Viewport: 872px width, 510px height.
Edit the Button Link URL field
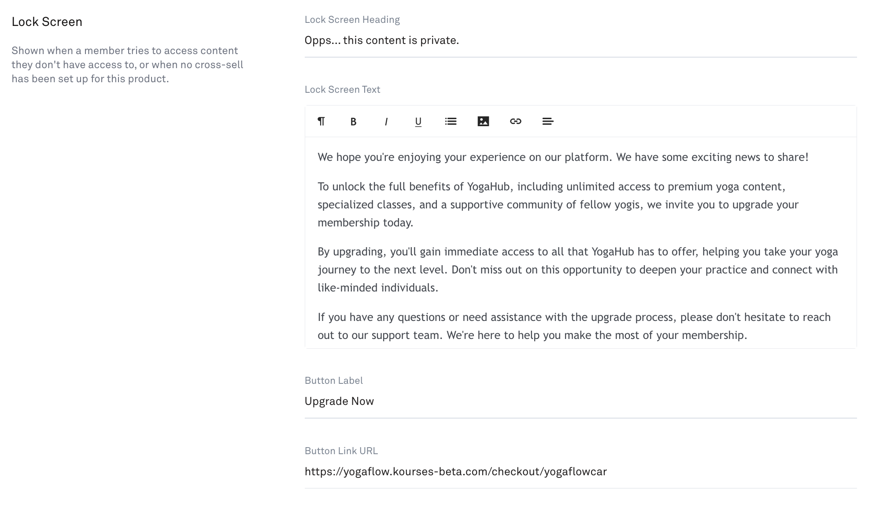(580, 472)
